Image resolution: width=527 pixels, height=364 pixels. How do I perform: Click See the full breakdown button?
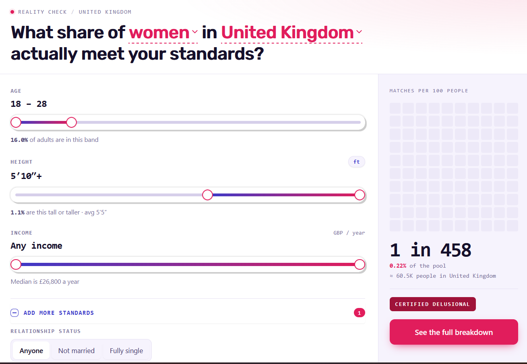tap(454, 332)
